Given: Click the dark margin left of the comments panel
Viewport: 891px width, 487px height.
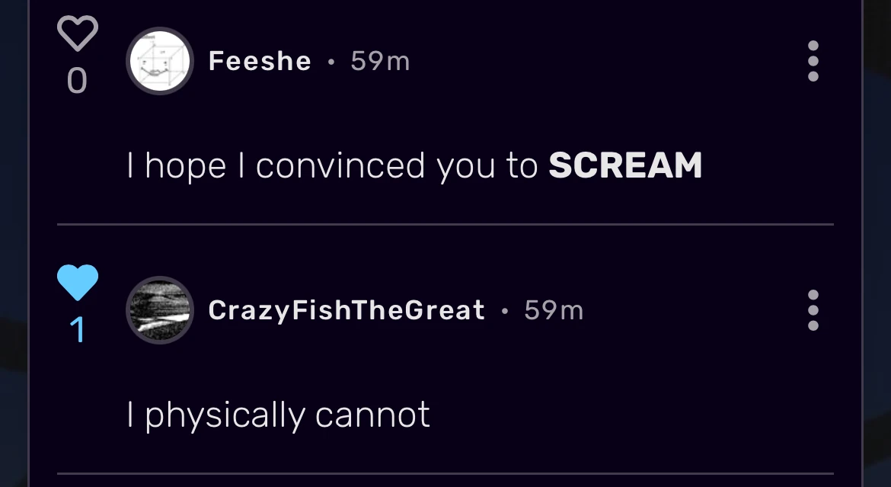Looking at the screenshot, I should (14, 244).
